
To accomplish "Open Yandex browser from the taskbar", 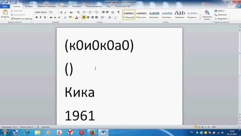I will tap(70, 133).
